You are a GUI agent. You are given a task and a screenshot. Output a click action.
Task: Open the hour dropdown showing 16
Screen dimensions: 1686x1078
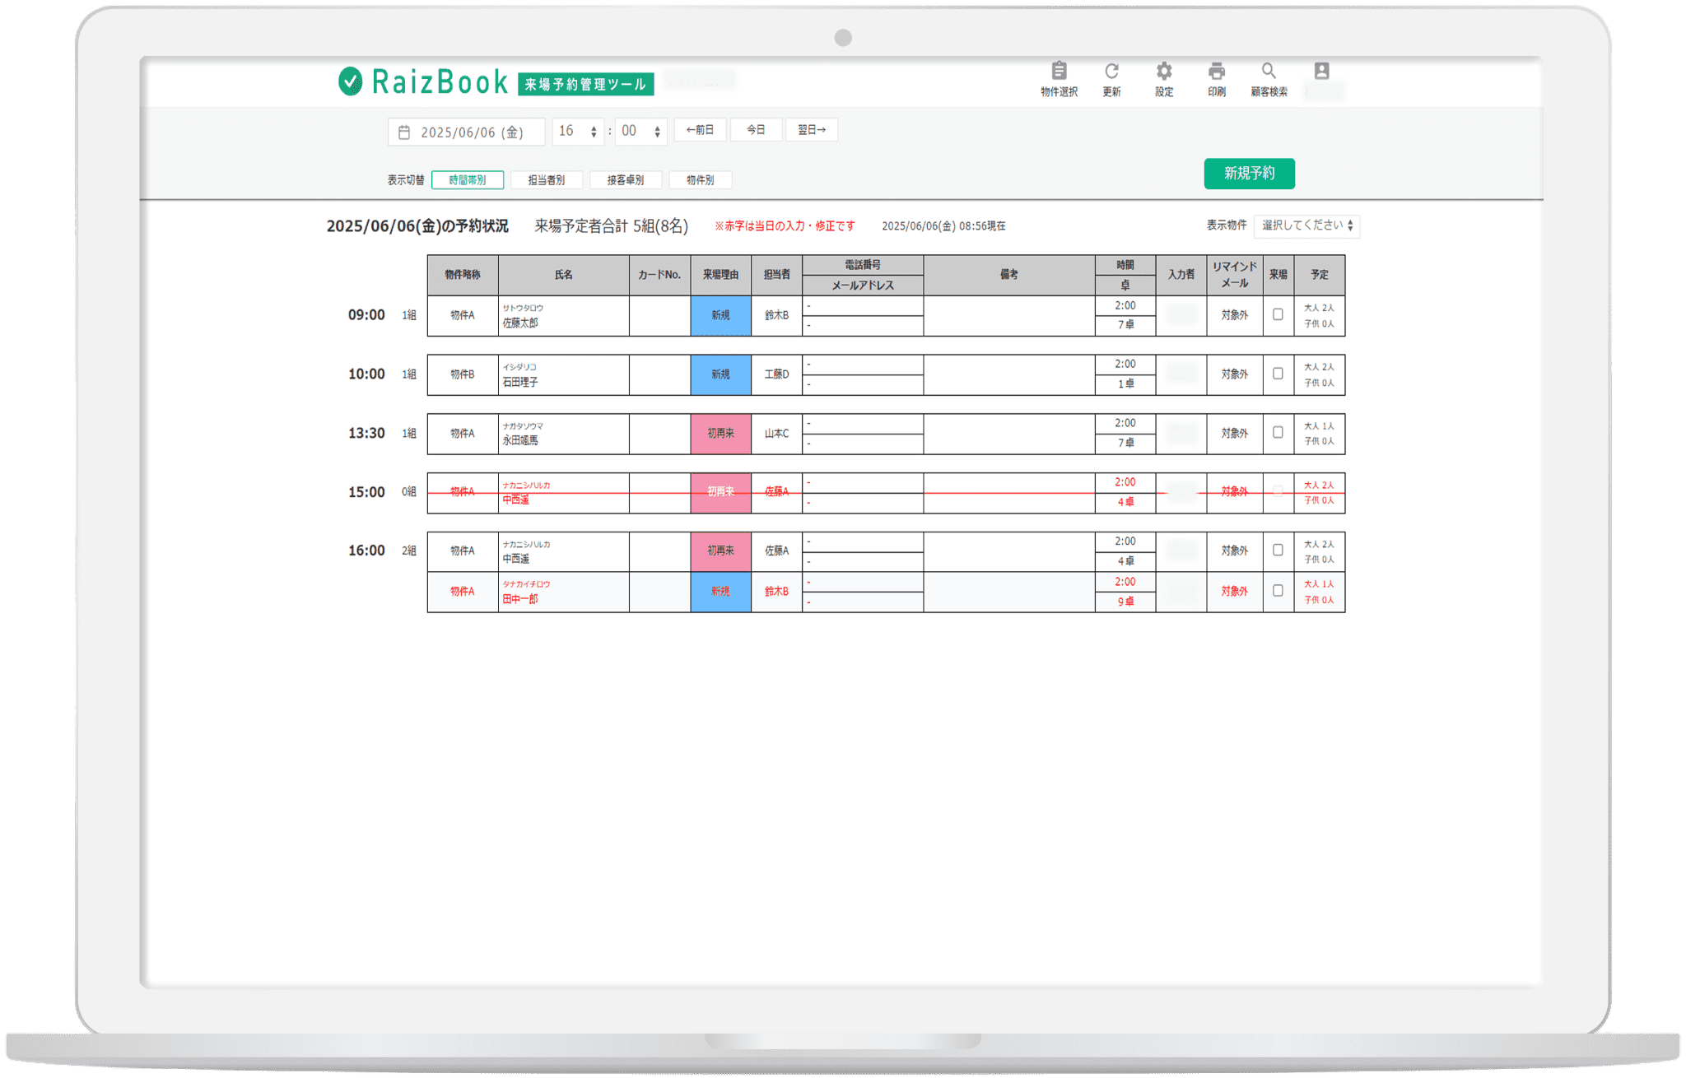click(577, 132)
